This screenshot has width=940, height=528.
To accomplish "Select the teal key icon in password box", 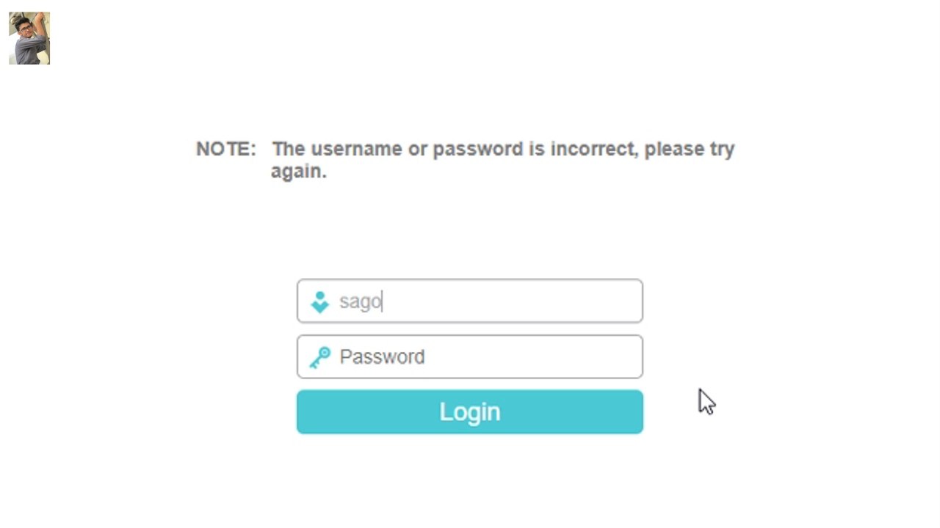I will 320,357.
